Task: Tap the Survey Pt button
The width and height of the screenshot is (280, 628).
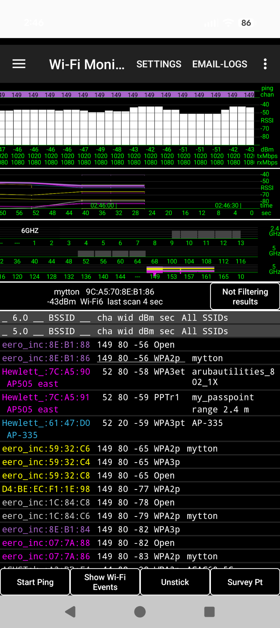Action: (245, 582)
